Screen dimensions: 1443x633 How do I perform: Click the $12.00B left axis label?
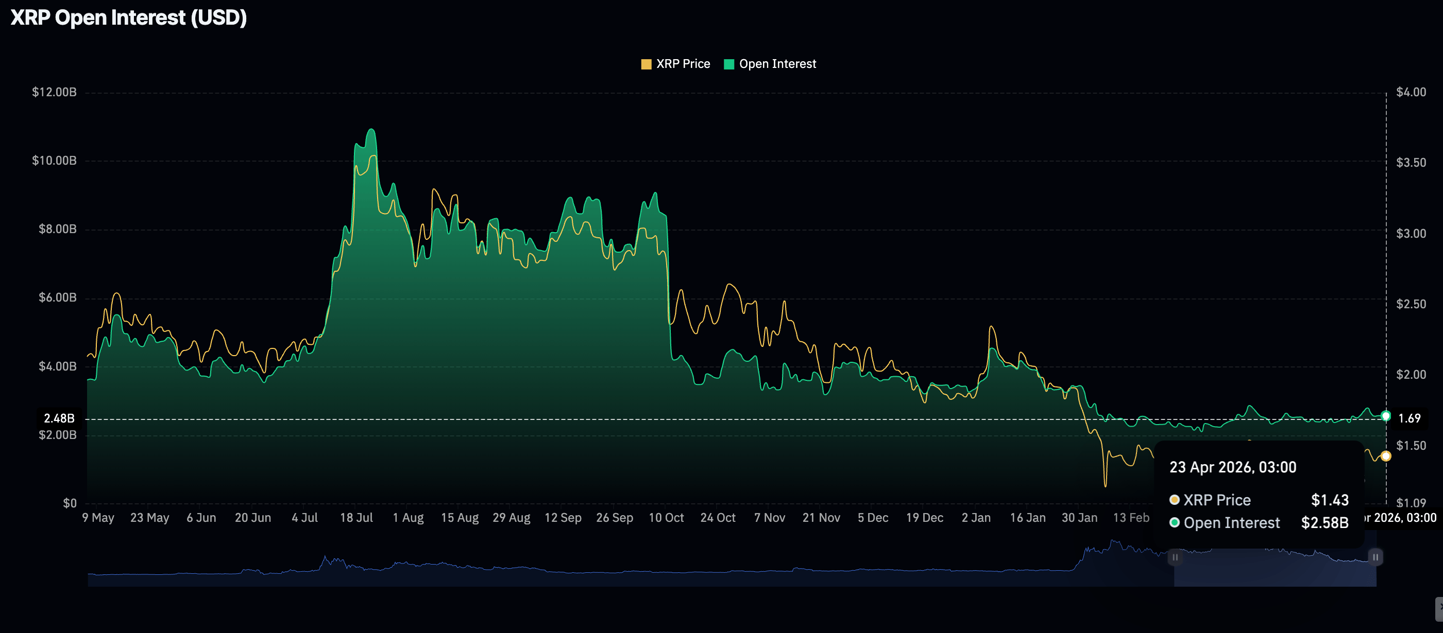pyautogui.click(x=54, y=92)
